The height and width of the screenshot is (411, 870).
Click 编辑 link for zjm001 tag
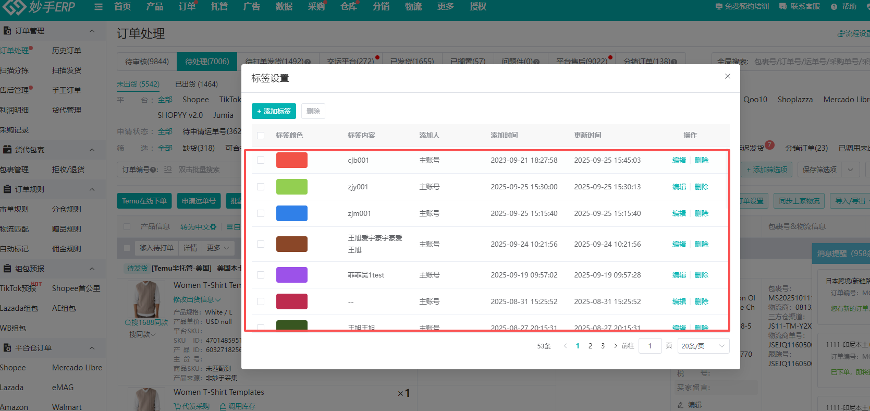coord(679,213)
